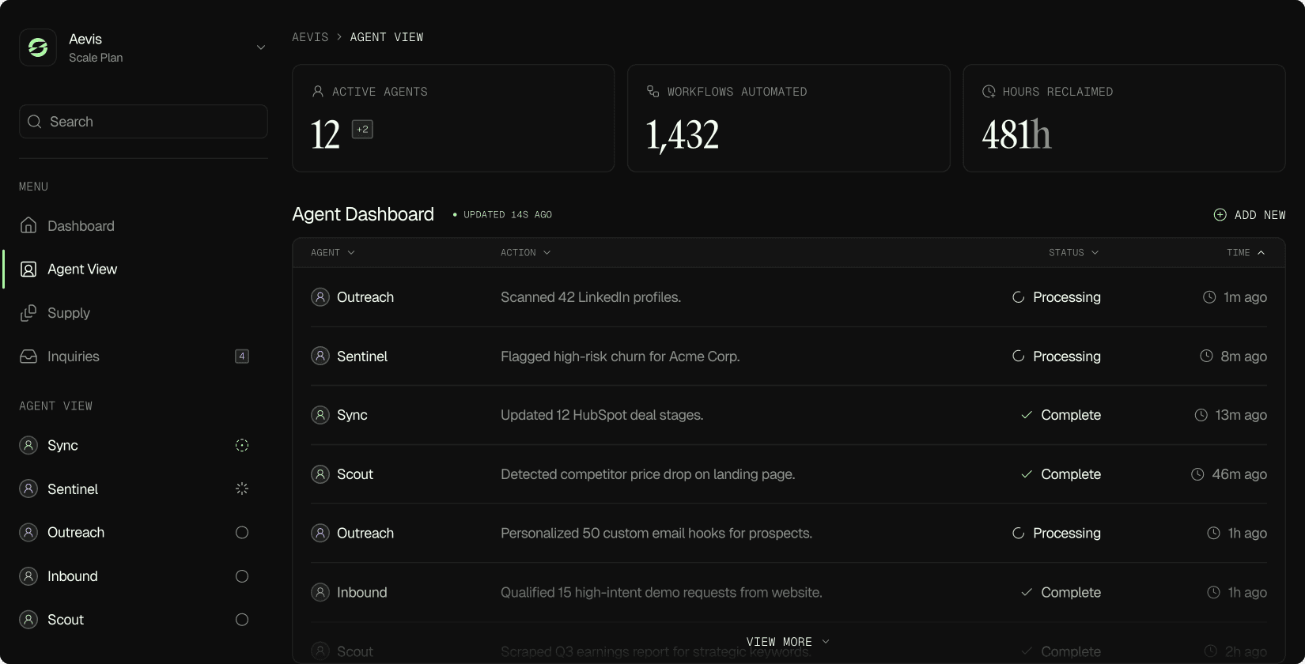Screen dimensions: 1305x664
Task: Click 'Updated 12 HubSpot deal stages.'
Action: click(602, 415)
